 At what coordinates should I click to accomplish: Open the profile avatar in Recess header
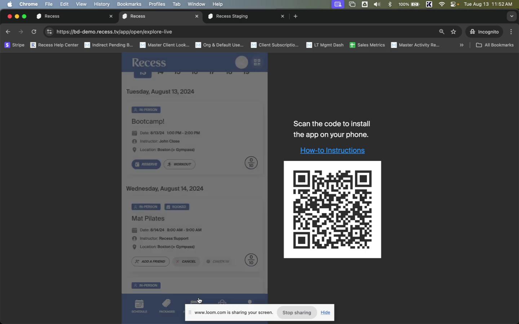click(x=241, y=62)
